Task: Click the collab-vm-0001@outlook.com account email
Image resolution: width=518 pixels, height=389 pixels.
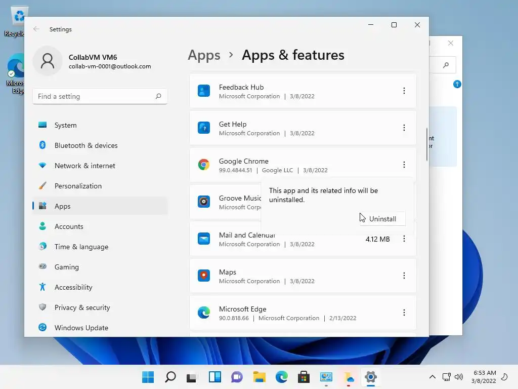Action: 110,66
